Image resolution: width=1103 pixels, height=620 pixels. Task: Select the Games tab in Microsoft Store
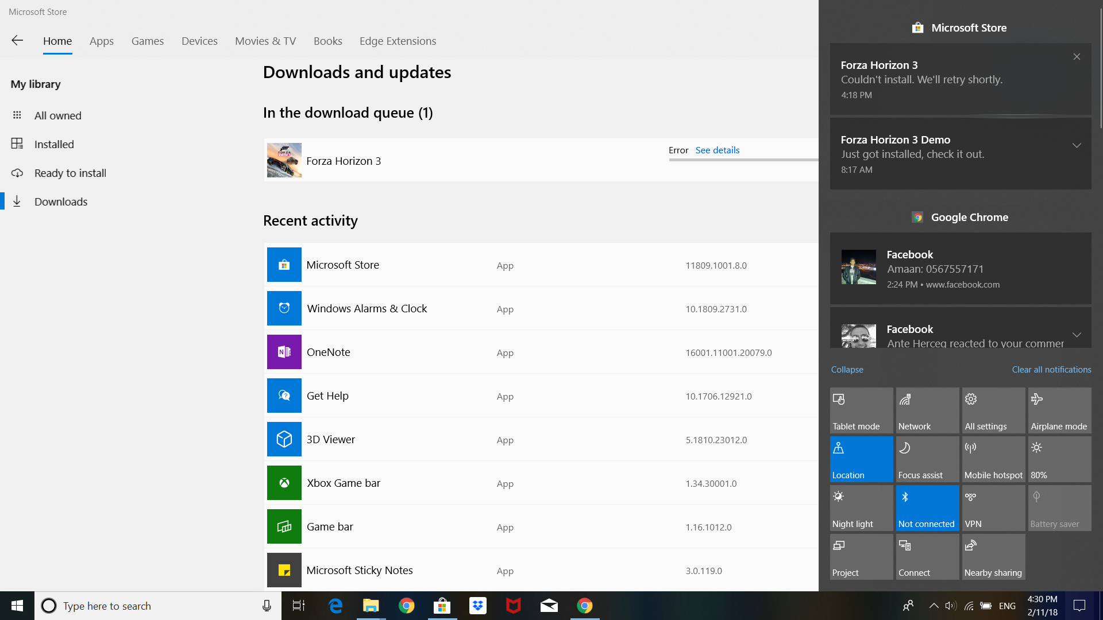tap(148, 41)
